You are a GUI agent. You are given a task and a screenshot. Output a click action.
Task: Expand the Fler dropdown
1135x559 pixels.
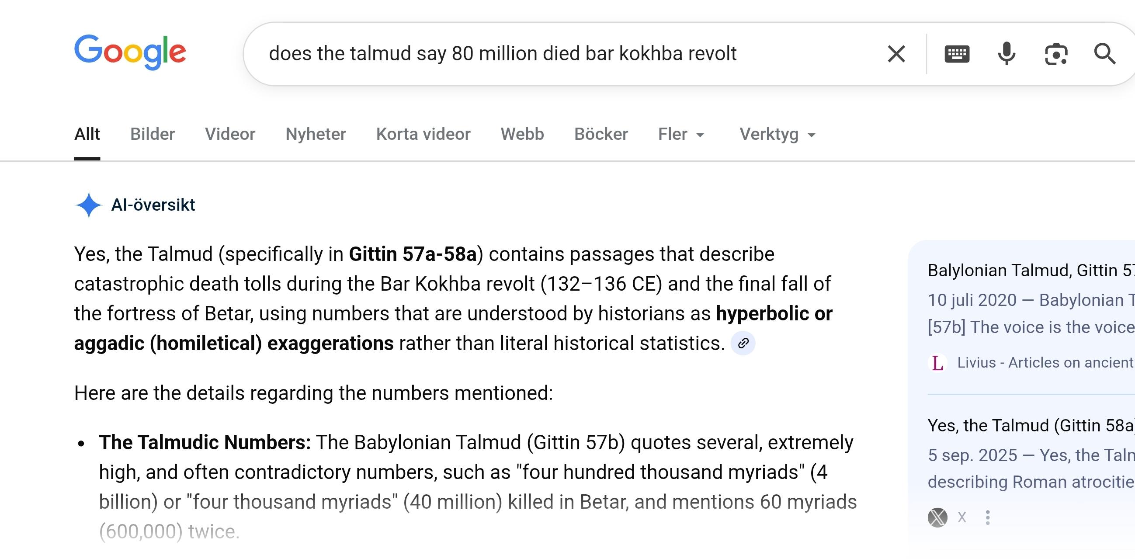click(681, 134)
